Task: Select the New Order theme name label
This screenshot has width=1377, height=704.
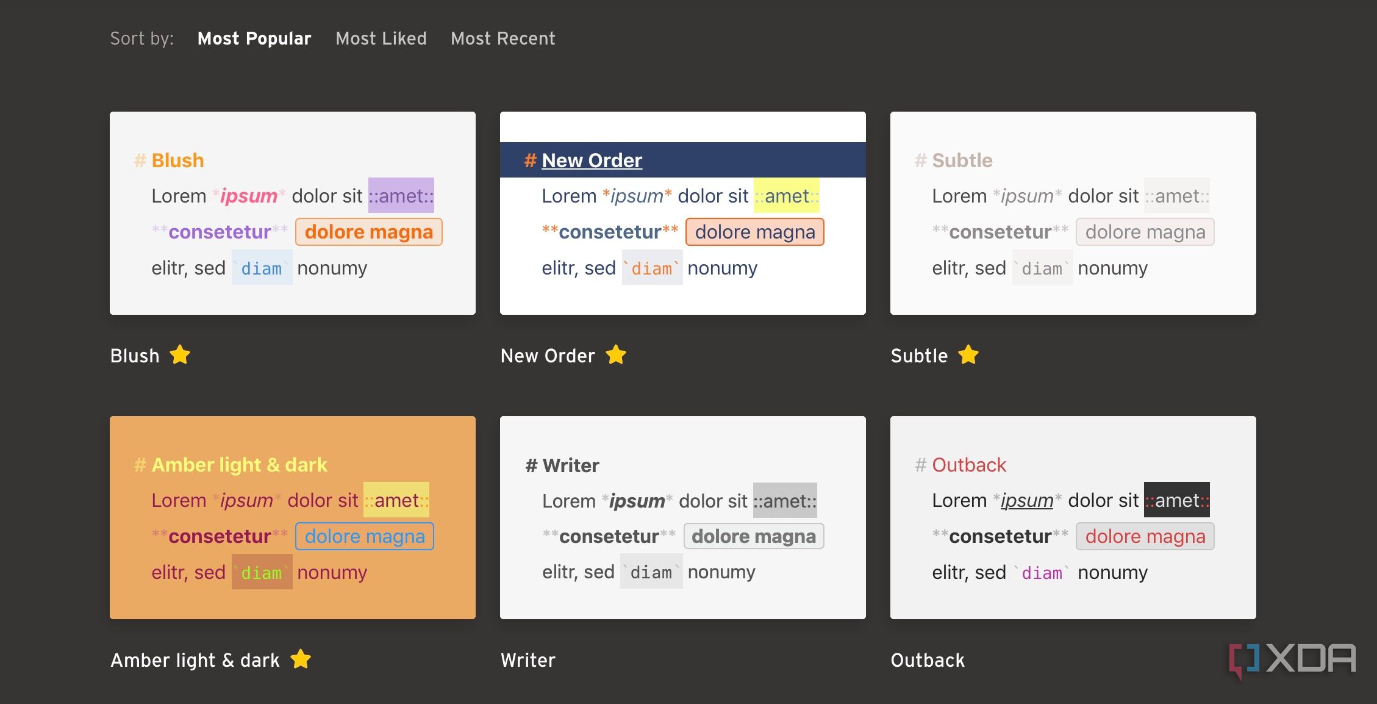Action: [x=548, y=356]
